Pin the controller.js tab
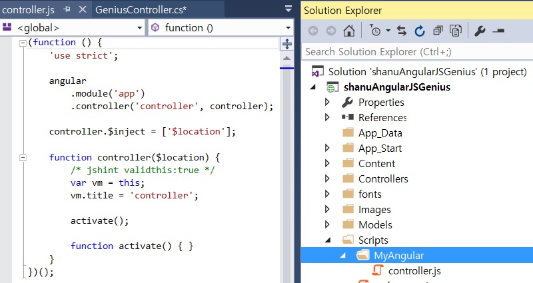Image resolution: width=533 pixels, height=283 pixels. coord(67,10)
